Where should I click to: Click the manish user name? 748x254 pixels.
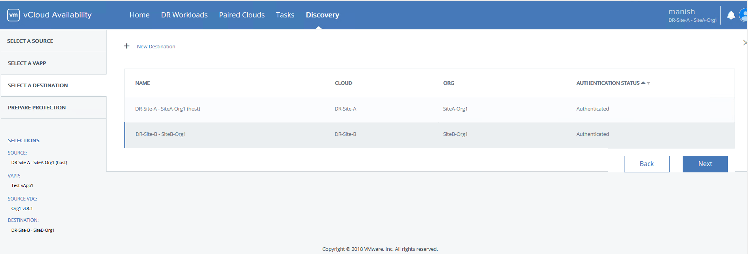(x=681, y=11)
